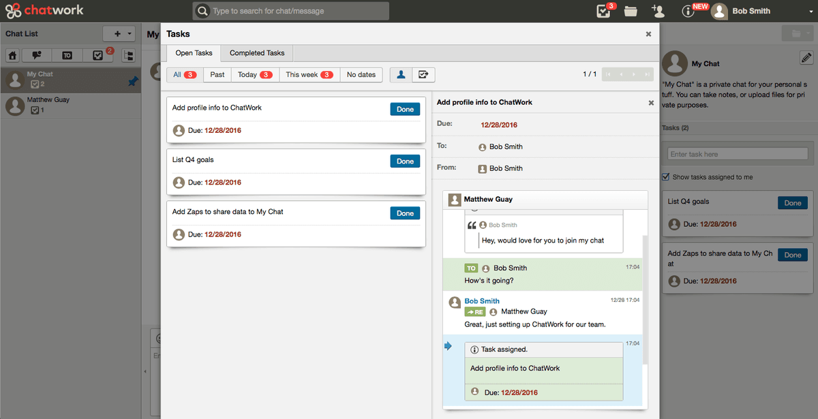Open Matthew Guay chat in list
The width and height of the screenshot is (818, 419).
coord(71,106)
